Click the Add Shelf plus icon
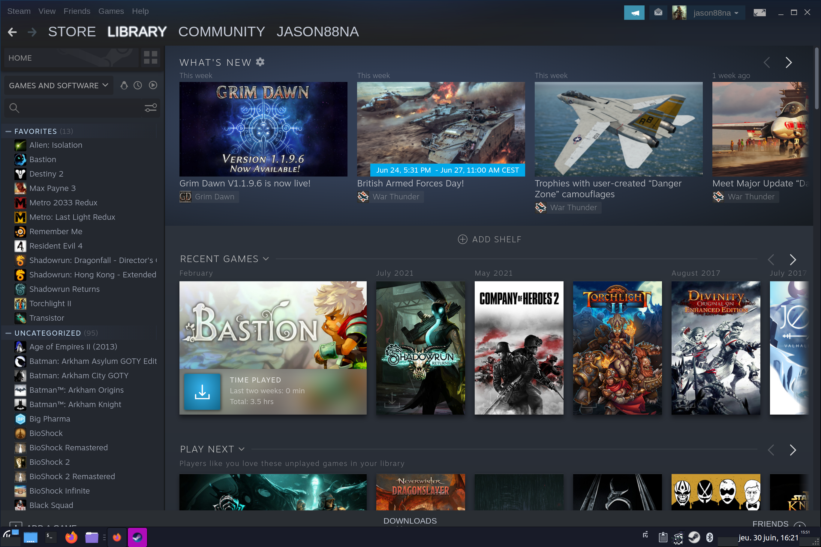This screenshot has height=547, width=821. (462, 239)
